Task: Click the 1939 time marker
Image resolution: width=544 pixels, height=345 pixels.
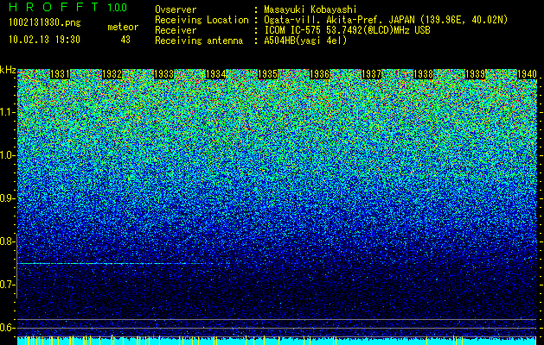Action: click(475, 74)
